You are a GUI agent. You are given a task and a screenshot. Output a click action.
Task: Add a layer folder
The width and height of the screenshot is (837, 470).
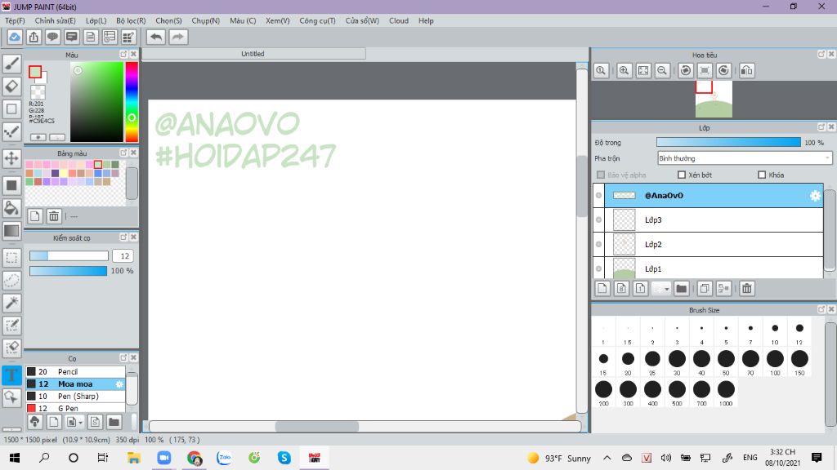(x=681, y=288)
